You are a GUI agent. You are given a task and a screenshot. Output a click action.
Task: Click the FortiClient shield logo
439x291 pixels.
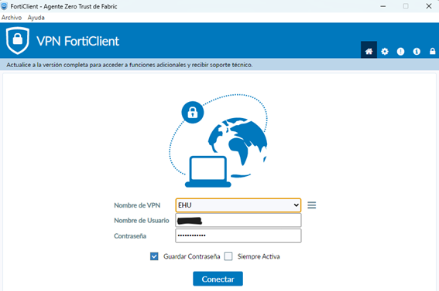(18, 41)
